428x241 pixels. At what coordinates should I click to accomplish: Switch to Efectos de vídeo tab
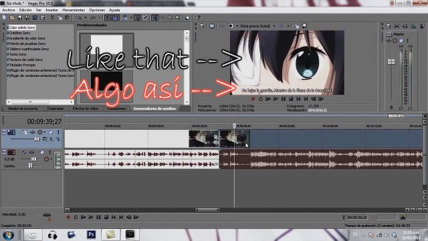click(85, 108)
